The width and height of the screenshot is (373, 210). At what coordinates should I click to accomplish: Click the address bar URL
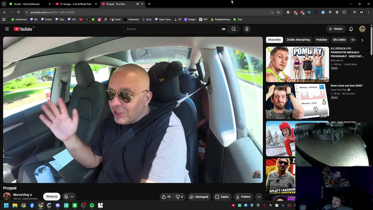click(52, 12)
